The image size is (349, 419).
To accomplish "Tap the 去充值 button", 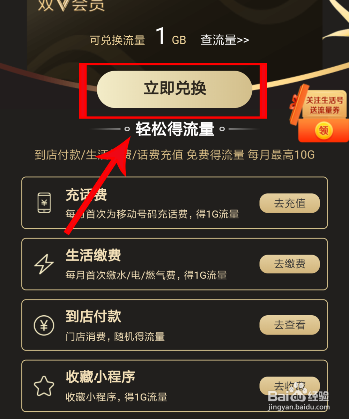I will click(x=290, y=203).
